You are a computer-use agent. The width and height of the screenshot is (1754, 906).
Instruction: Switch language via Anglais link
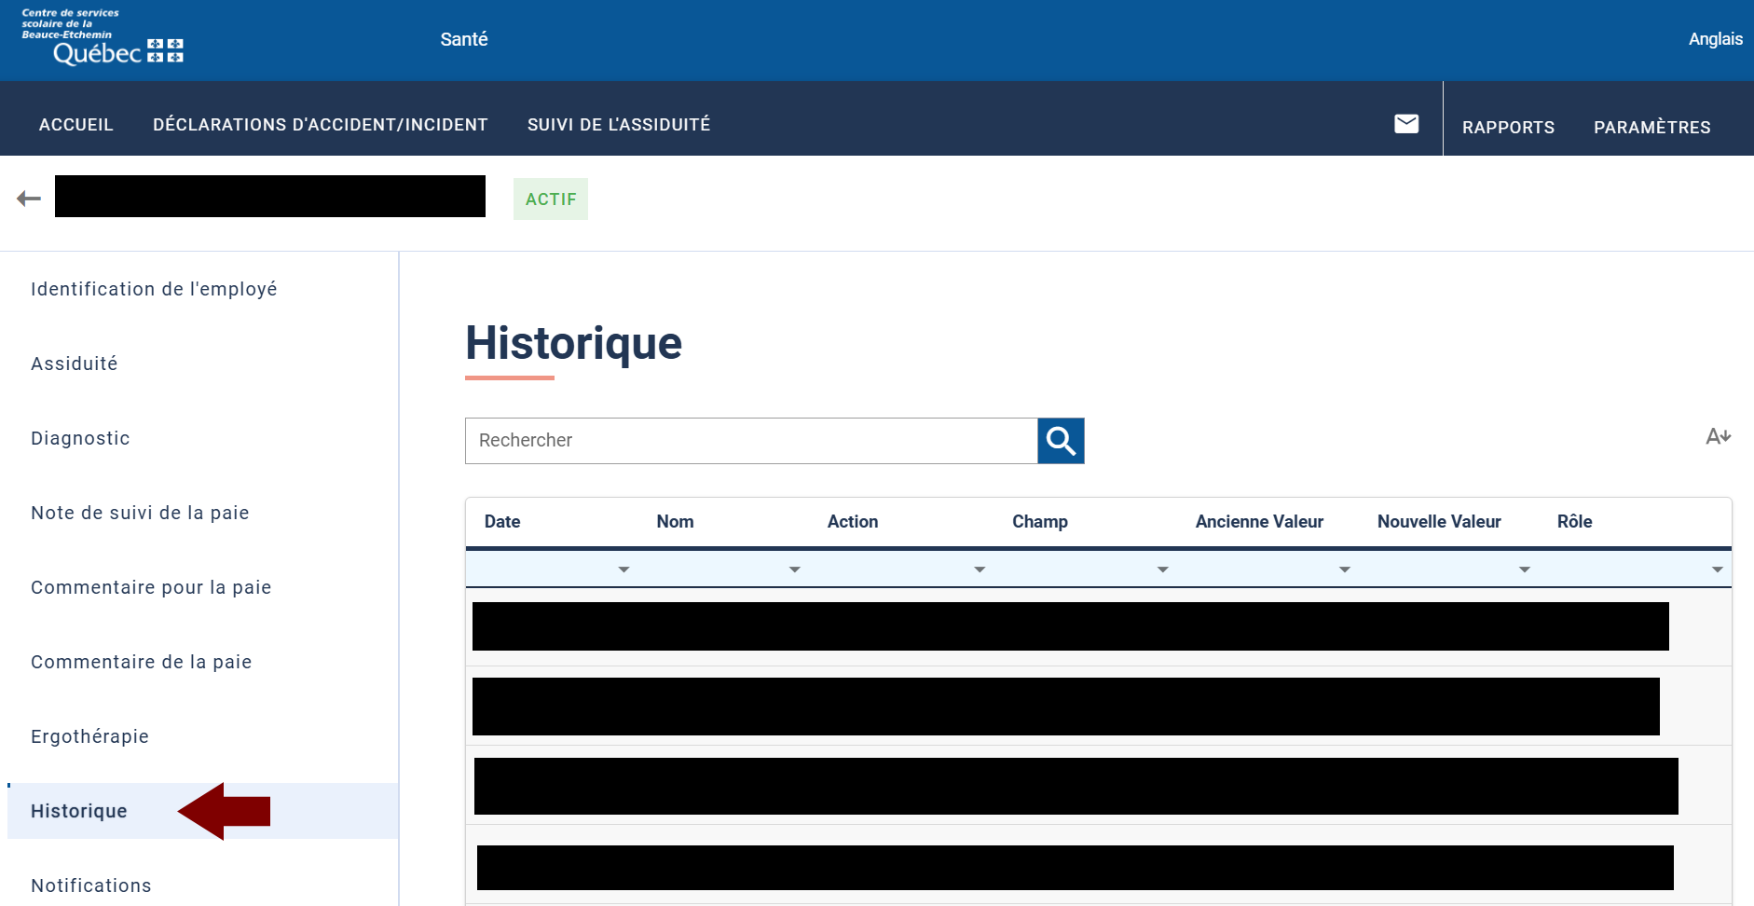click(1715, 39)
